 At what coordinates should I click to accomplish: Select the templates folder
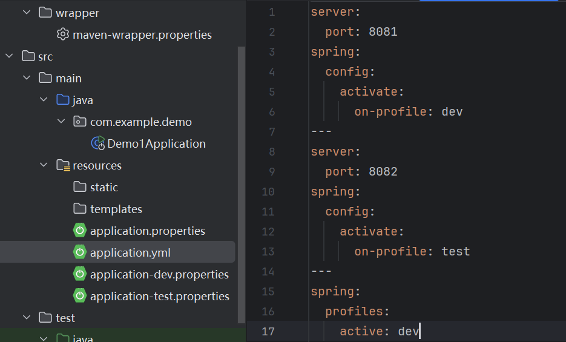116,209
